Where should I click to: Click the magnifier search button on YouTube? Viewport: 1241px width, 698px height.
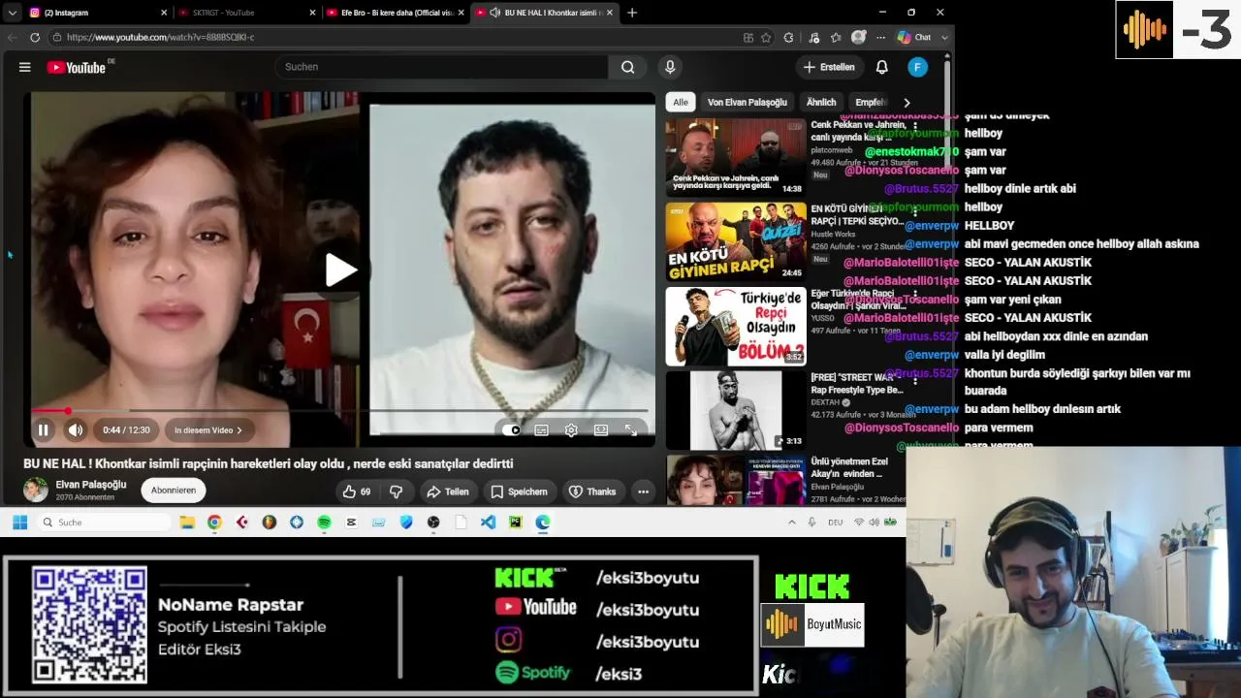628,67
